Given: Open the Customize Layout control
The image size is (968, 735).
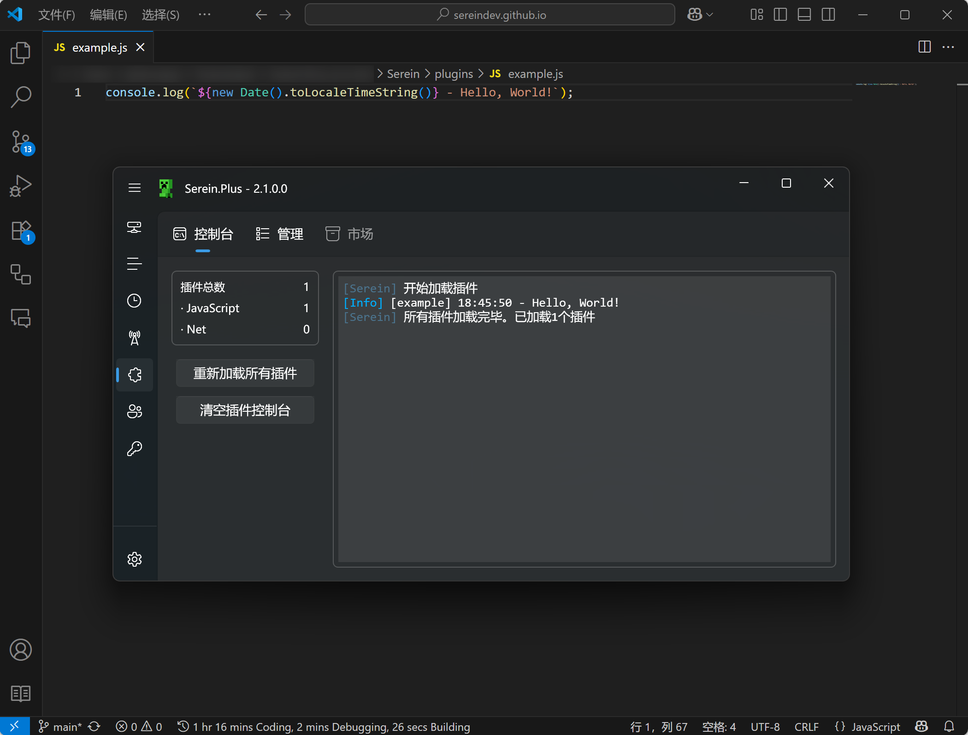Looking at the screenshot, I should tap(756, 15).
